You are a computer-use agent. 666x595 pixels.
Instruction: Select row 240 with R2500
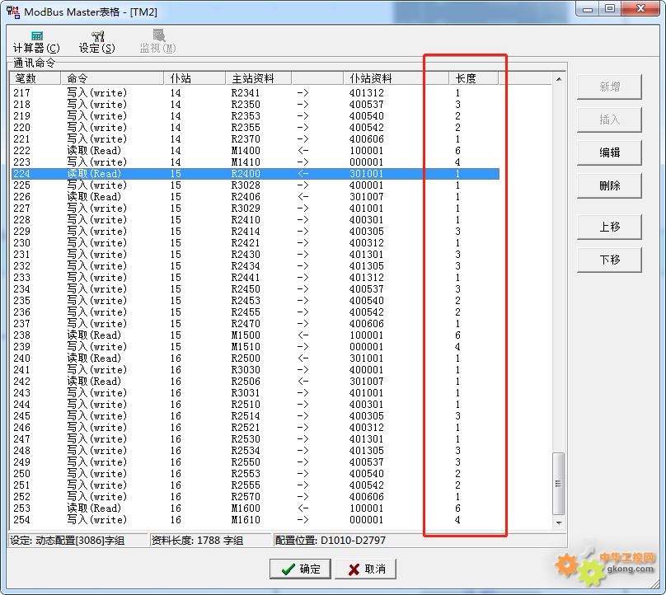tap(255, 358)
